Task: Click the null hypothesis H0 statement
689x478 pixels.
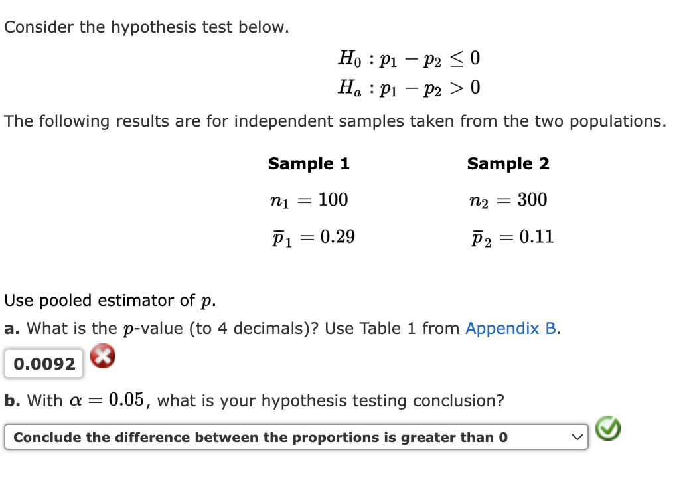Action: 409,59
